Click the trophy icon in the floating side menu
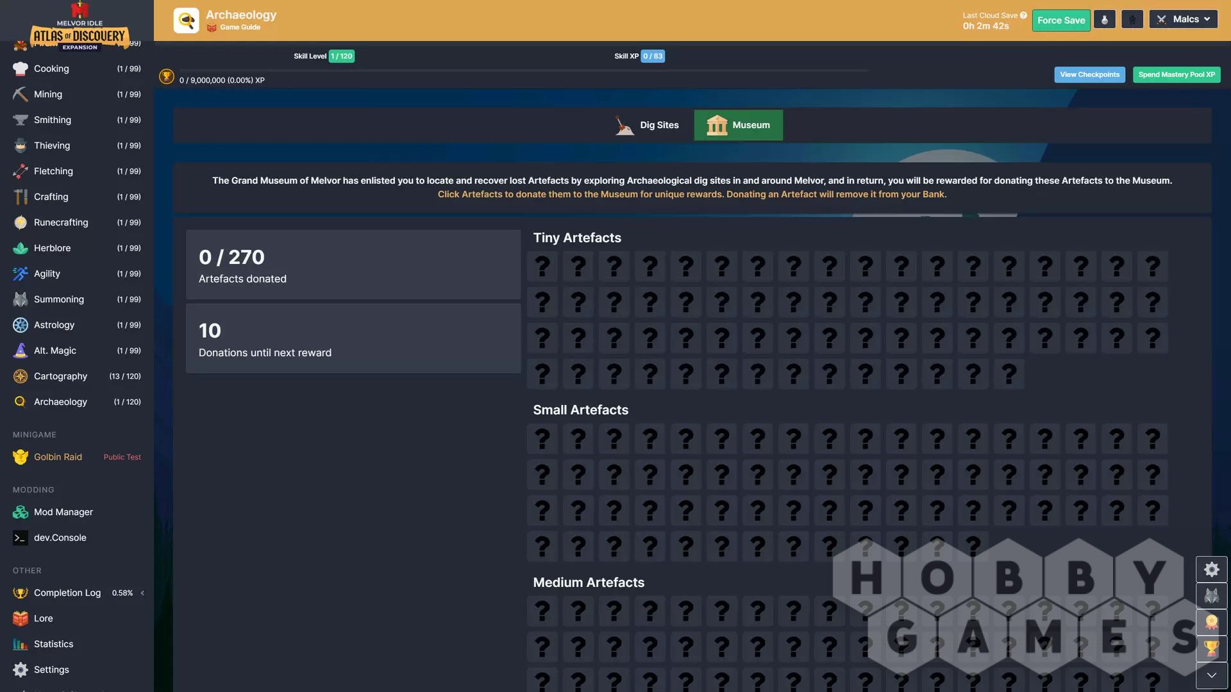Image resolution: width=1231 pixels, height=692 pixels. tap(1211, 648)
